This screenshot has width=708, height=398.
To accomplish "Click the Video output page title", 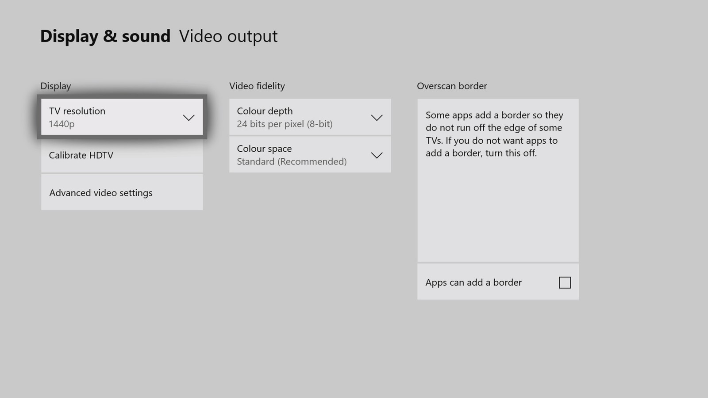I will tap(228, 36).
